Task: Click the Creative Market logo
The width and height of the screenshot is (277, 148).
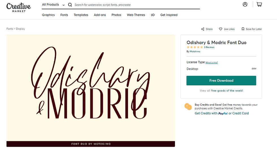Action: point(18,7)
